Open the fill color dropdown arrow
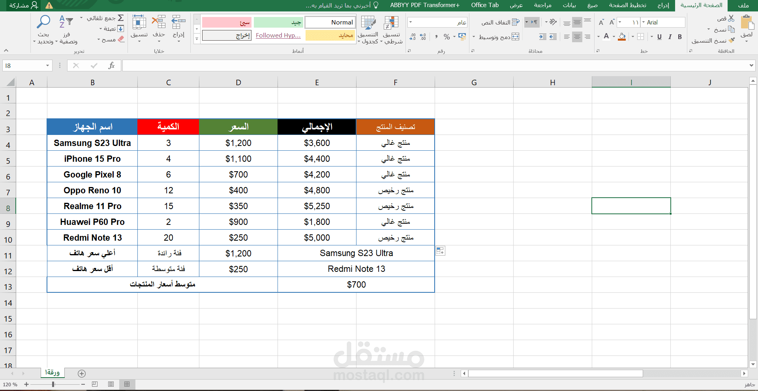The height and width of the screenshot is (391, 758). pyautogui.click(x=614, y=37)
